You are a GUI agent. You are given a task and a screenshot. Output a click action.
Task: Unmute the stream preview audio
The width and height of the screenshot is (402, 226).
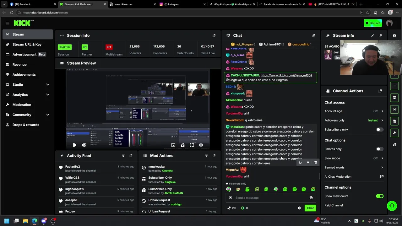[x=84, y=145]
